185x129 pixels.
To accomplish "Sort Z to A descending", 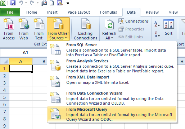I will [x=157, y=34].
